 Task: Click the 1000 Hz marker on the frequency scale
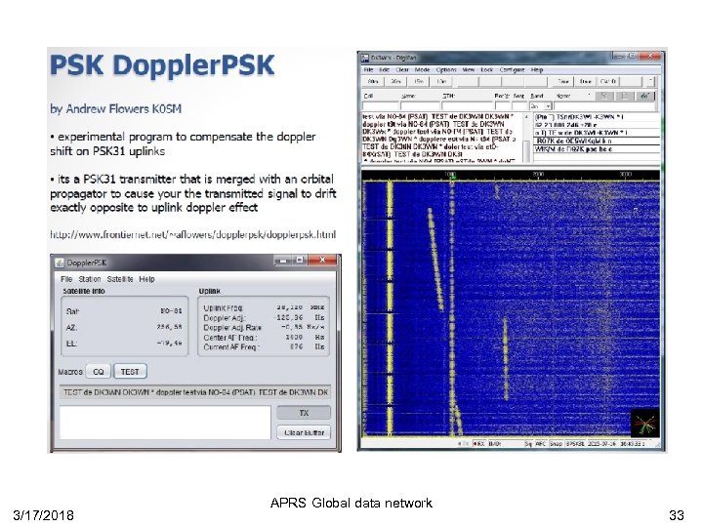[x=450, y=174]
